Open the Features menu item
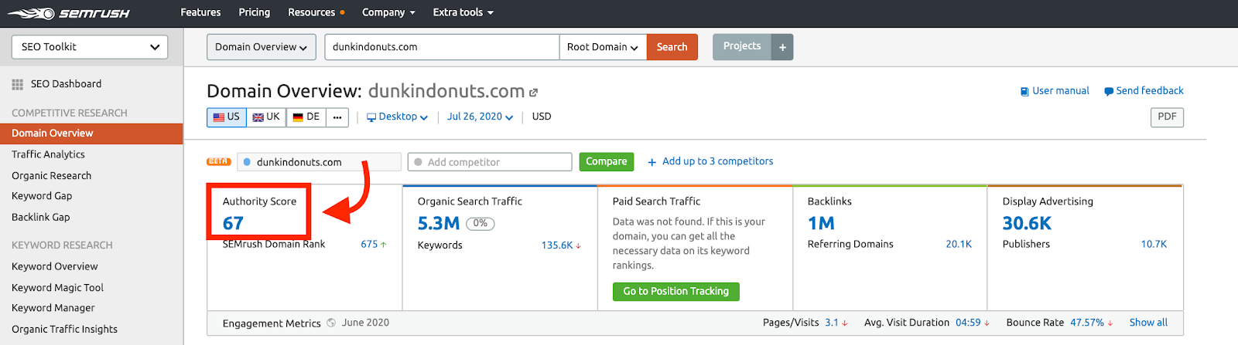This screenshot has width=1238, height=345. pos(200,12)
